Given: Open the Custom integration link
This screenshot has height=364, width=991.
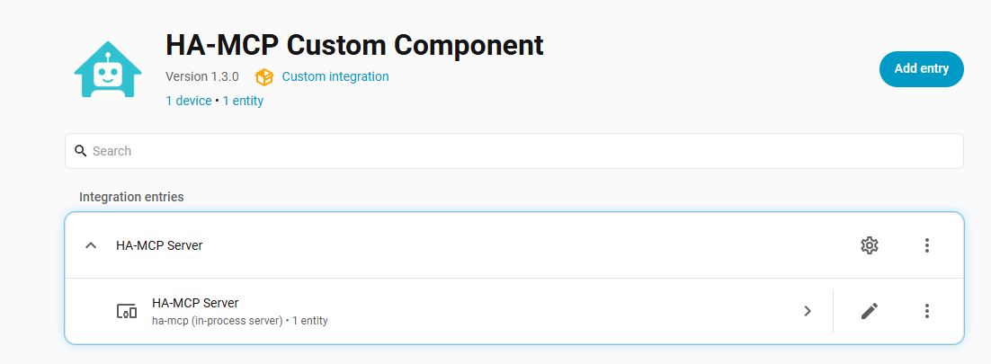Looking at the screenshot, I should point(335,76).
